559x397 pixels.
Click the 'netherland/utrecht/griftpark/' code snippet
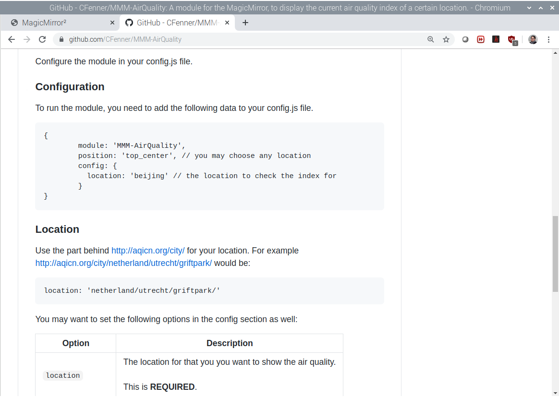click(132, 290)
